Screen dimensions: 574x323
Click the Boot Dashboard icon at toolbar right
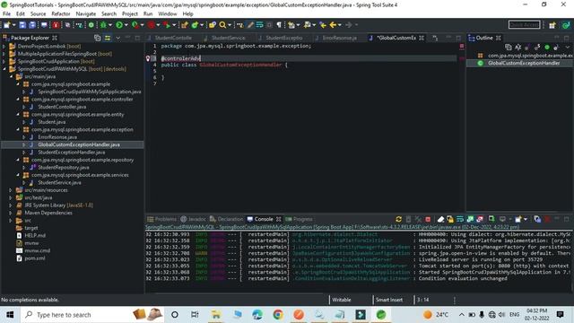[x=566, y=25]
